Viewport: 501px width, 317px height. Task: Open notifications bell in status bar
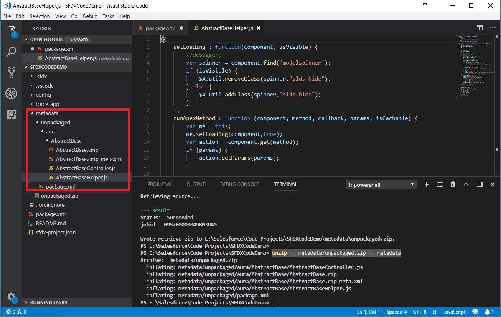[x=489, y=312]
